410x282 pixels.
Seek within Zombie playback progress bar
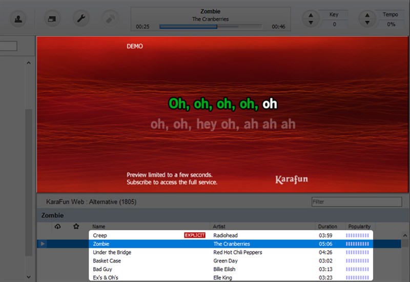(211, 27)
